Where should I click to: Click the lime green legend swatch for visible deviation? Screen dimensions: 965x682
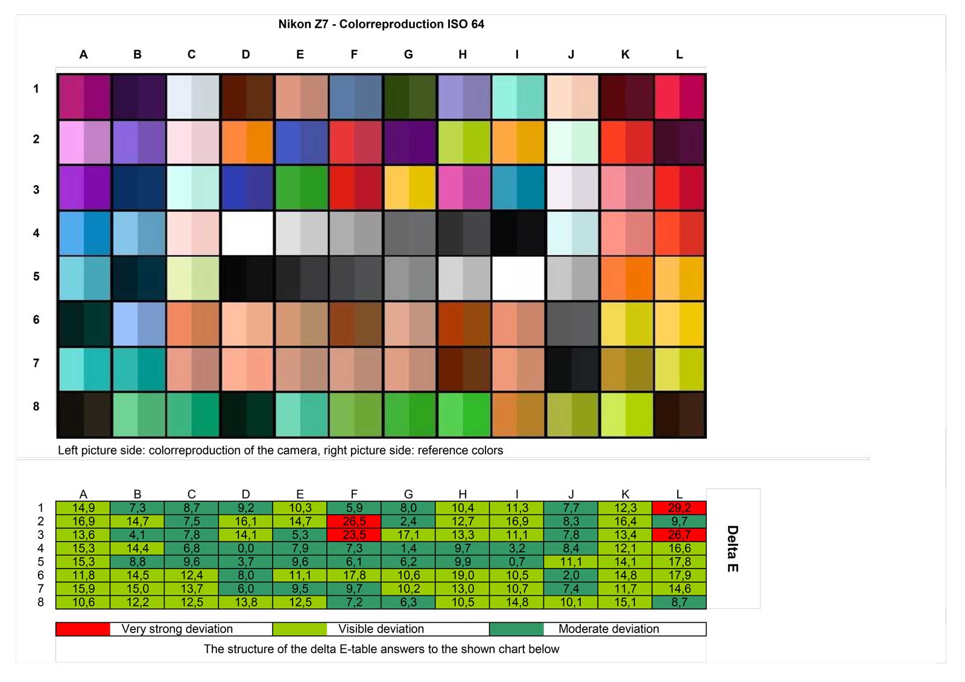pos(300,629)
